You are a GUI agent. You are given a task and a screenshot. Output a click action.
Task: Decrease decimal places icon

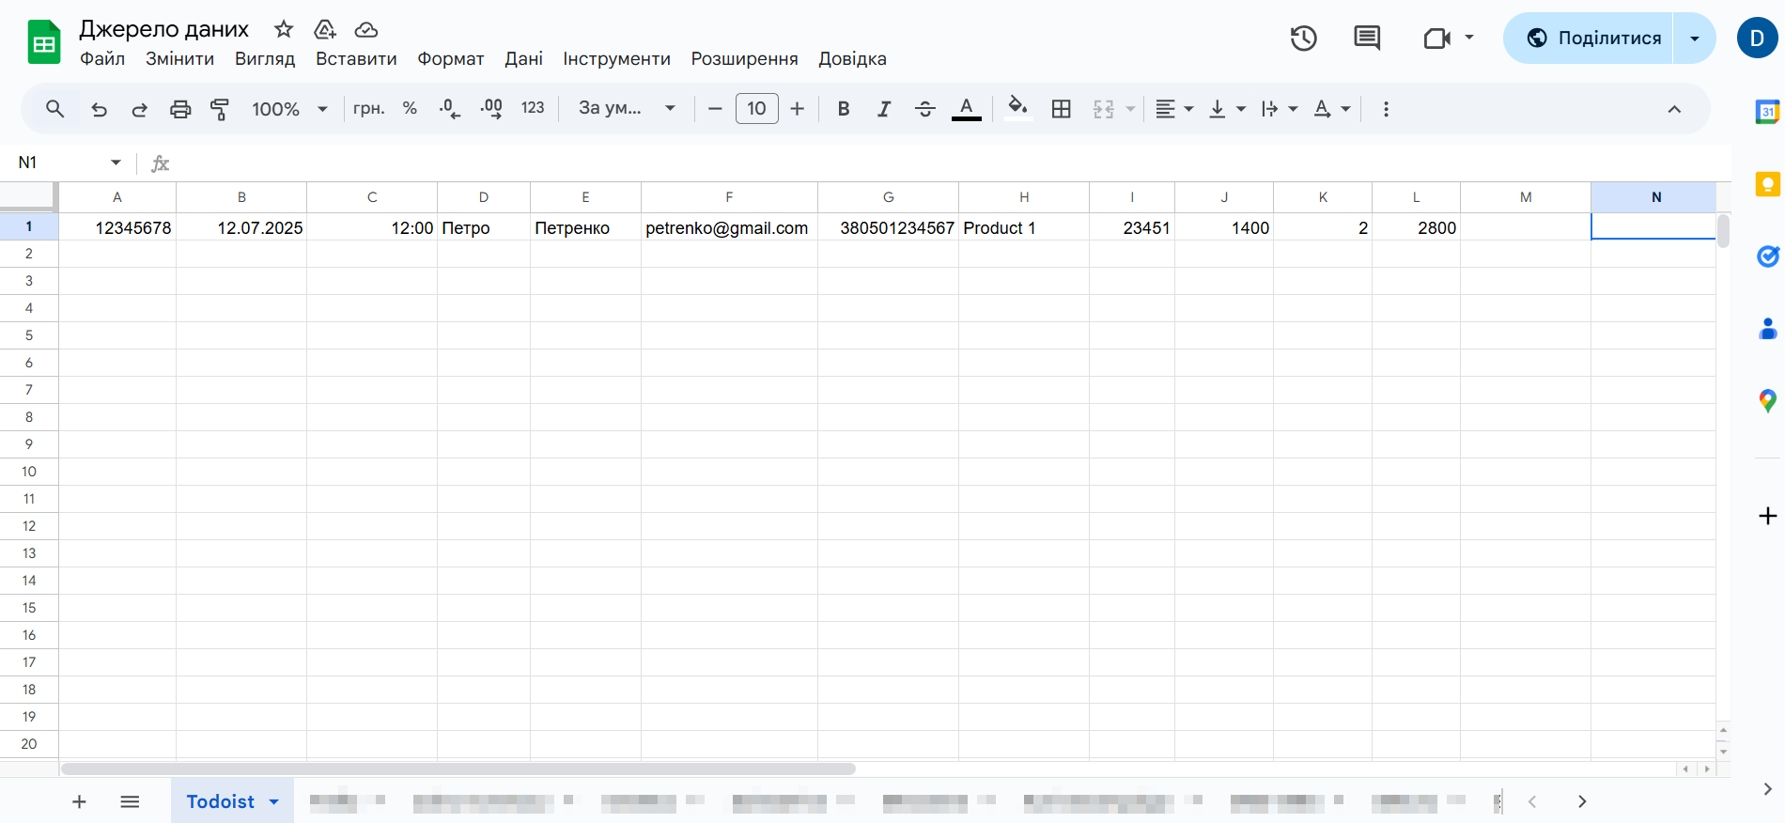[x=450, y=109]
